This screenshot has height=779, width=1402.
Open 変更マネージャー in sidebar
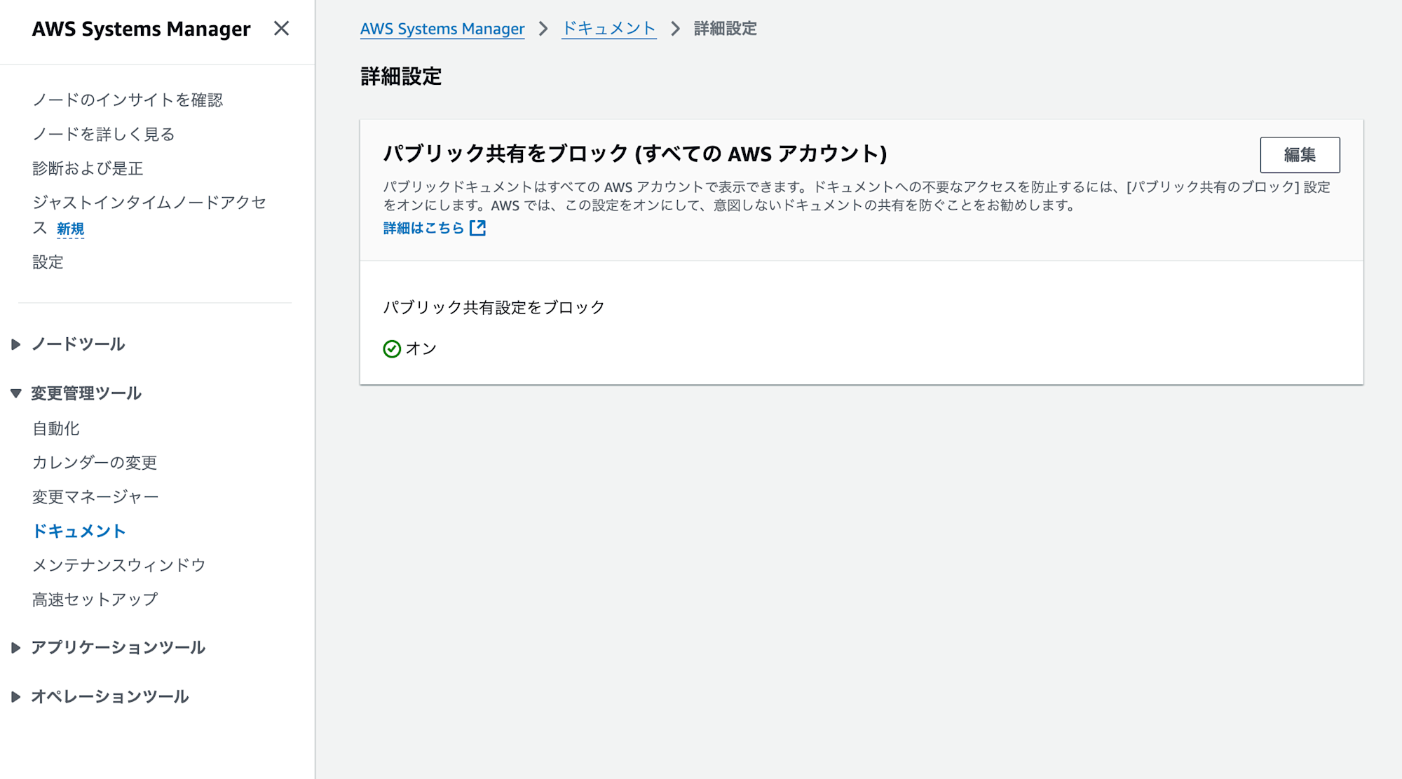pos(96,497)
